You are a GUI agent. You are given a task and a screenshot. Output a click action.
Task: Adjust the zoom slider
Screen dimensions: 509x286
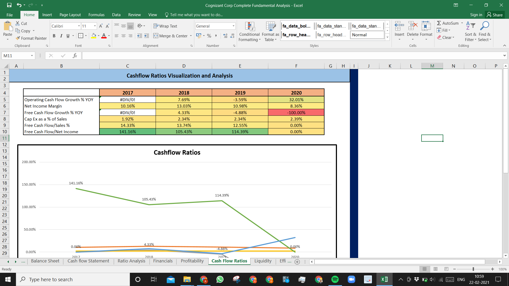[x=473, y=269]
